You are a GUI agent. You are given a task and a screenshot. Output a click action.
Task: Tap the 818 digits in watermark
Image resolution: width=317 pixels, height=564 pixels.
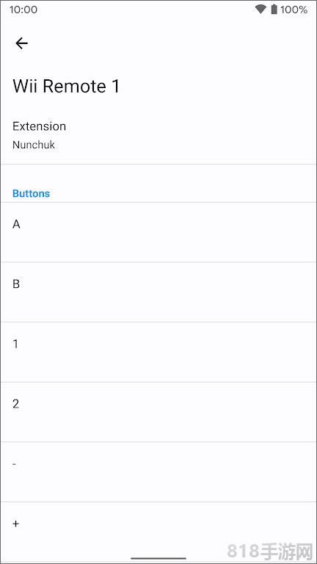click(243, 551)
